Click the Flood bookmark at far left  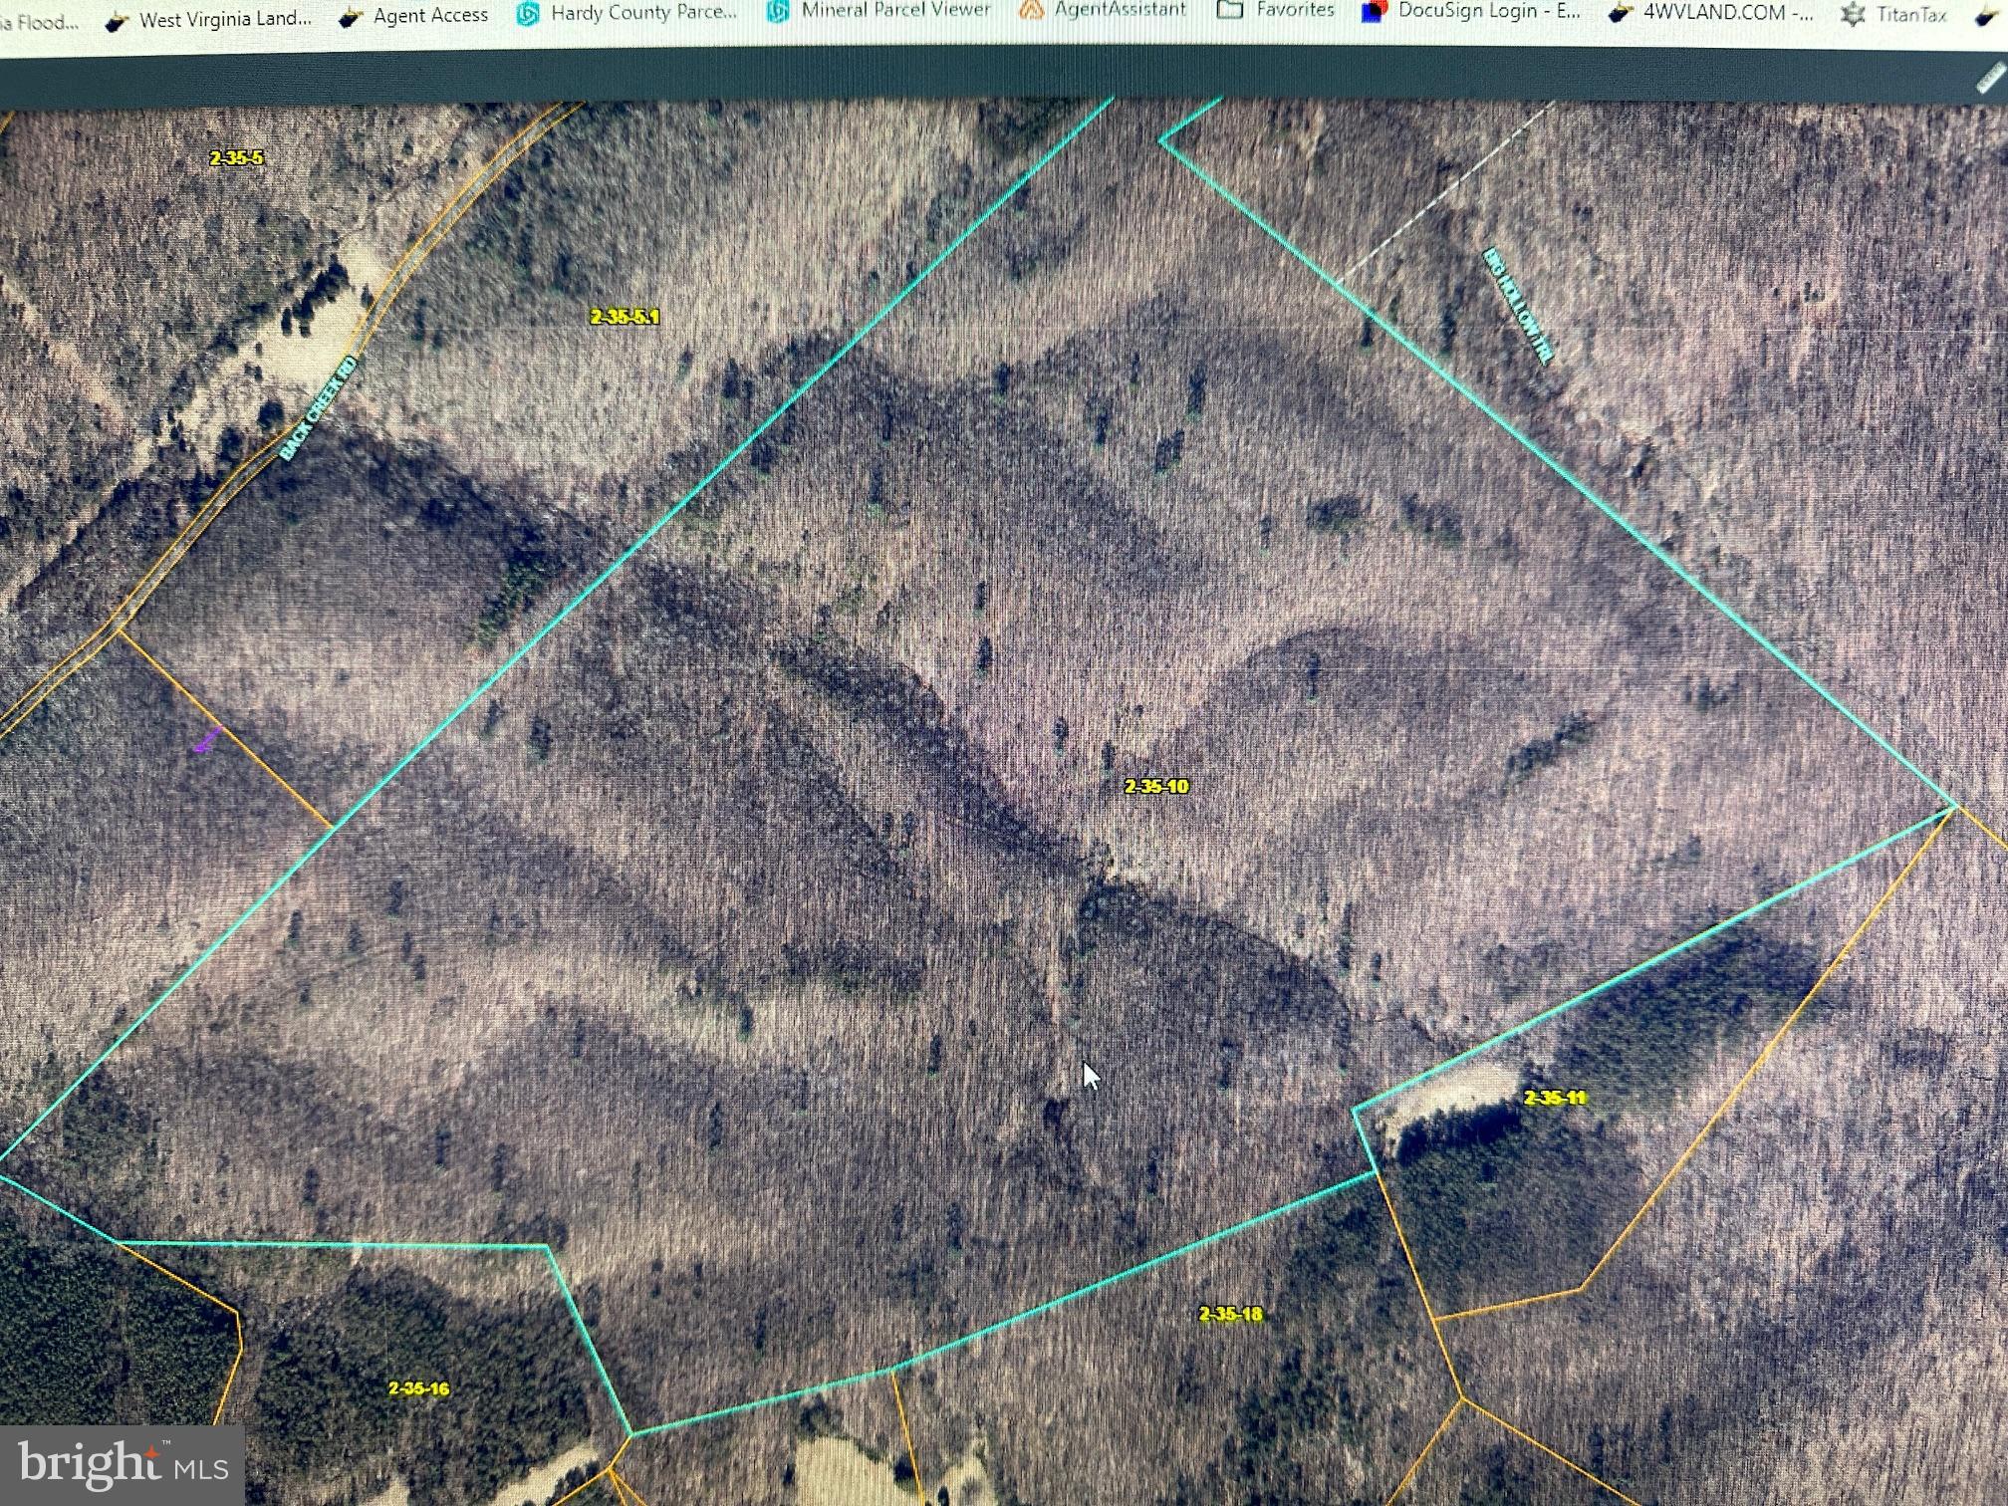(x=38, y=22)
